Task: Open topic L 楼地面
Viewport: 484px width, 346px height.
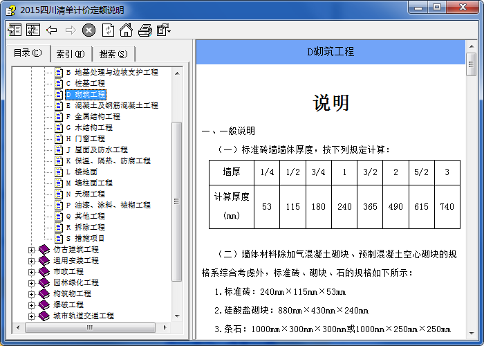Action: (x=82, y=172)
